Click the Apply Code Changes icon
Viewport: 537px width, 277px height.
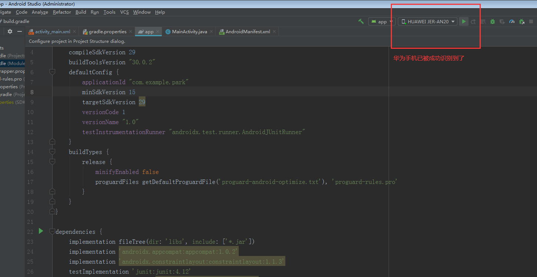click(x=483, y=21)
